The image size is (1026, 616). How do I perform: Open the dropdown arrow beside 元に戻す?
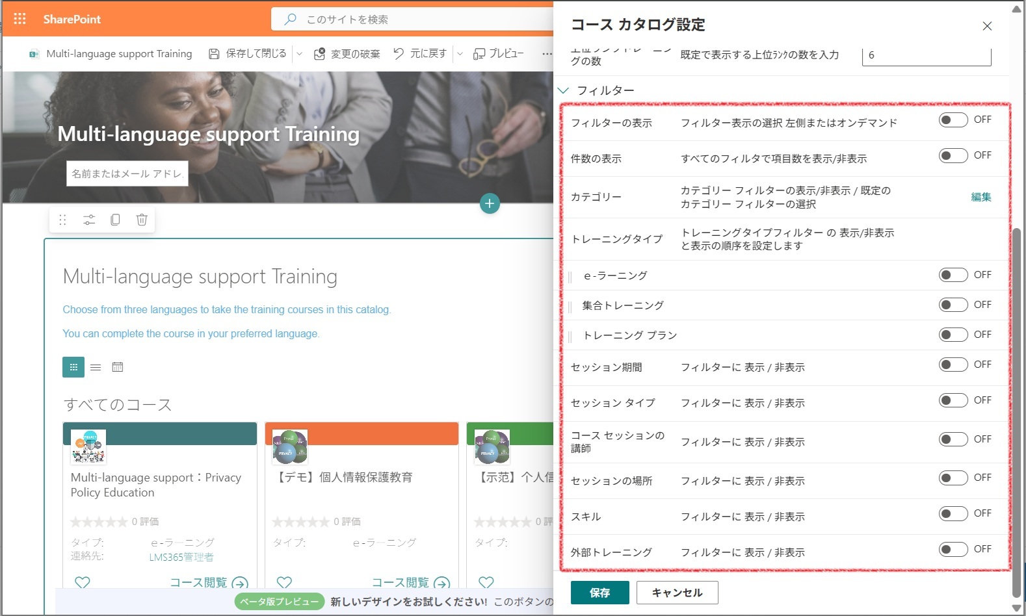[x=460, y=54]
